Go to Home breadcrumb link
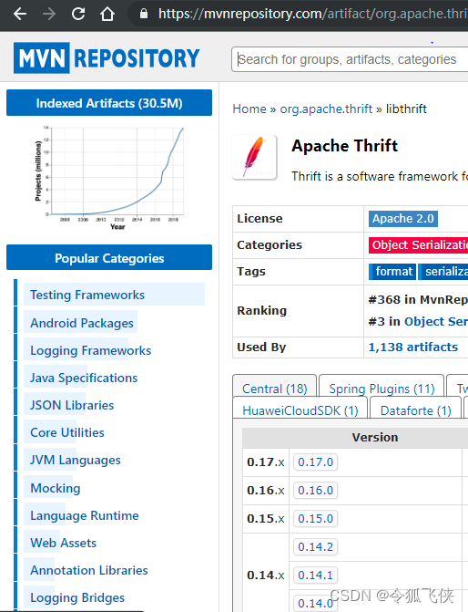The height and width of the screenshot is (612, 468). click(x=249, y=109)
